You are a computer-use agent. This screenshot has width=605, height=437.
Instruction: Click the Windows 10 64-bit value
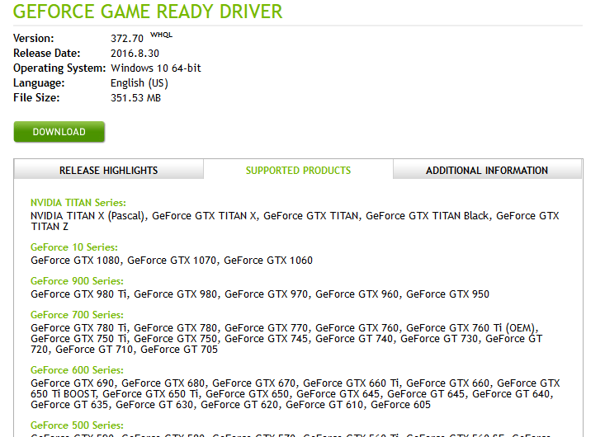click(x=156, y=68)
